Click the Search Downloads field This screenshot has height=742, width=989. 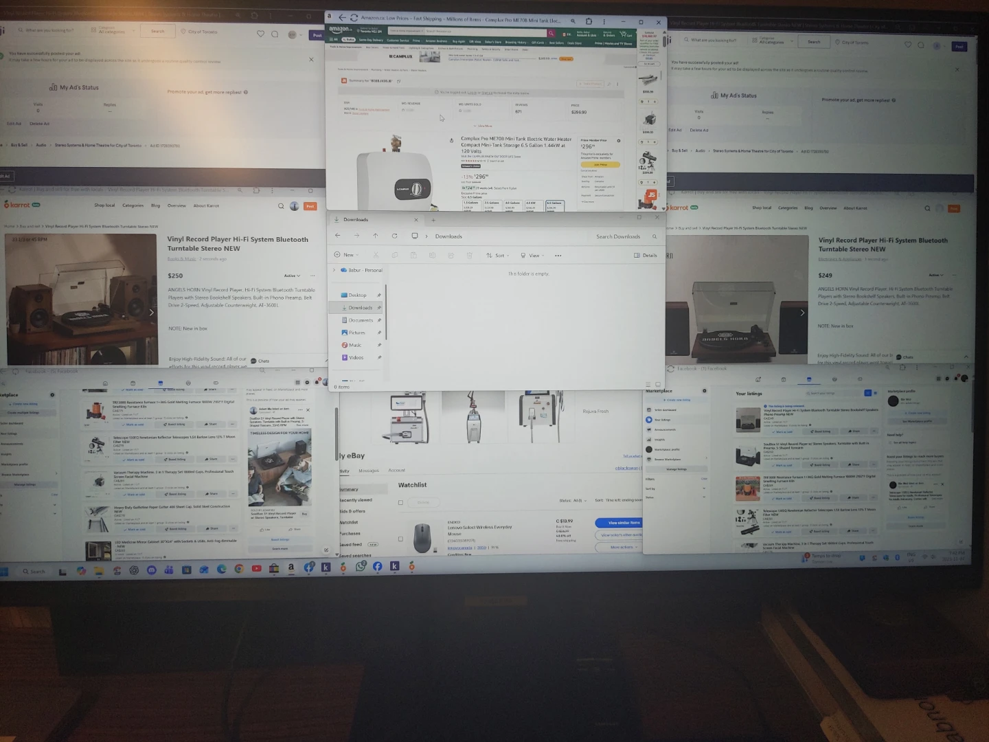(x=618, y=236)
